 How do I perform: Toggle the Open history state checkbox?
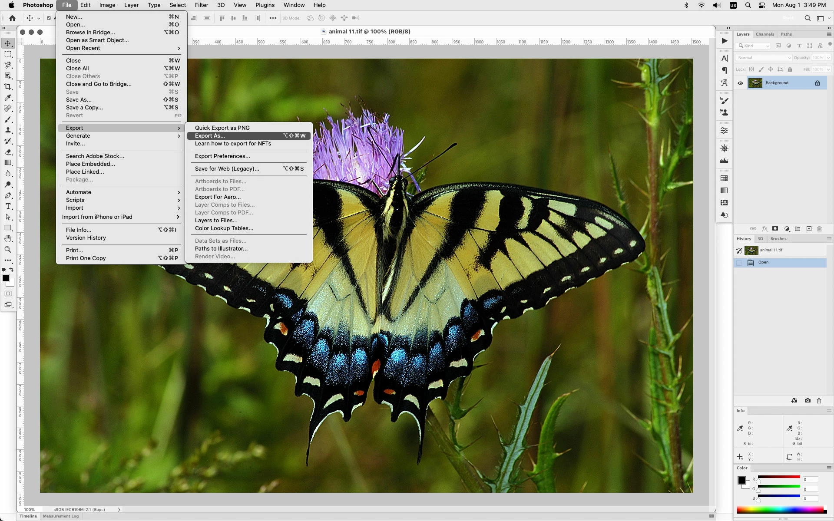coord(739,263)
